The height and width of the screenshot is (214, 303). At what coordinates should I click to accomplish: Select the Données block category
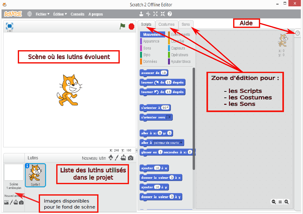(150, 61)
